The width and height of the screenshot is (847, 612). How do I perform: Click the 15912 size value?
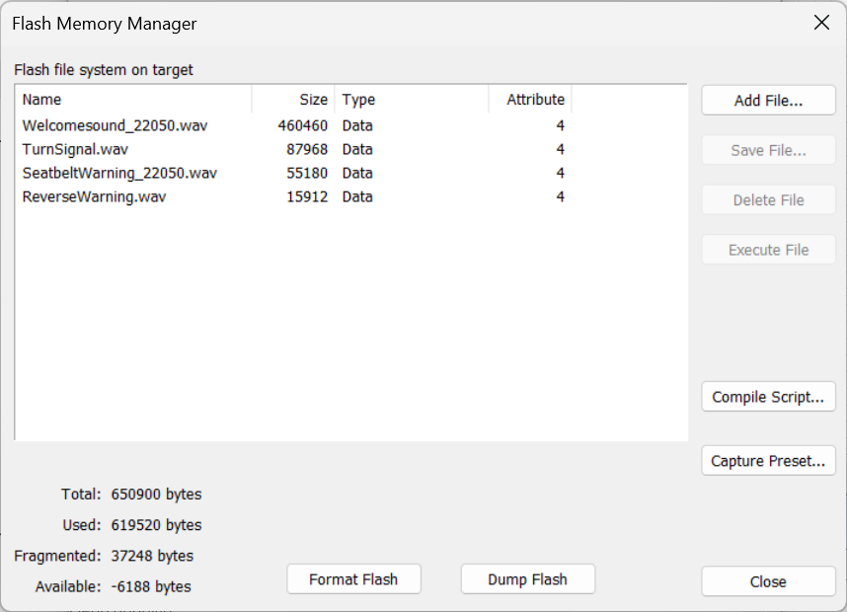(306, 196)
